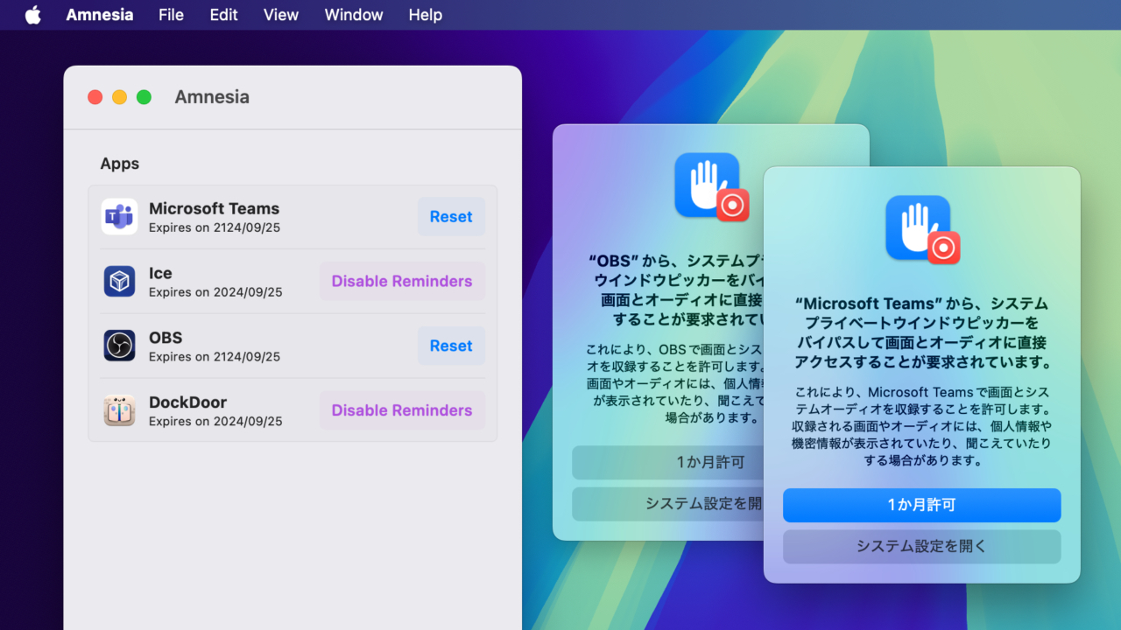This screenshot has height=630, width=1121.
Task: Click OBS app name in list
Action: (x=166, y=338)
